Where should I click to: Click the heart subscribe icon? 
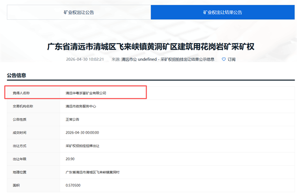[224, 59]
